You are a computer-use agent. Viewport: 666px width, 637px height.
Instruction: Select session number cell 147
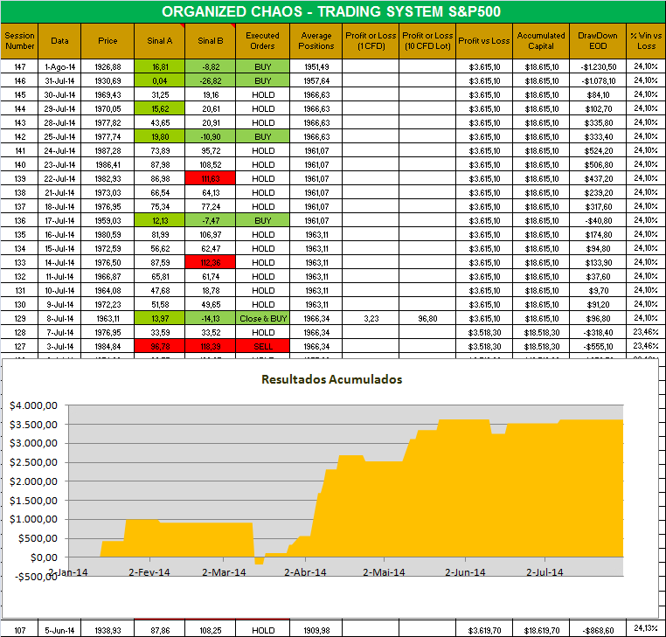(19, 66)
